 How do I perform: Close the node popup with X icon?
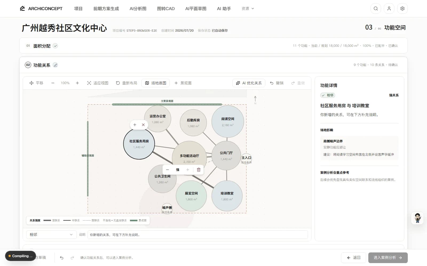pyautogui.click(x=143, y=125)
